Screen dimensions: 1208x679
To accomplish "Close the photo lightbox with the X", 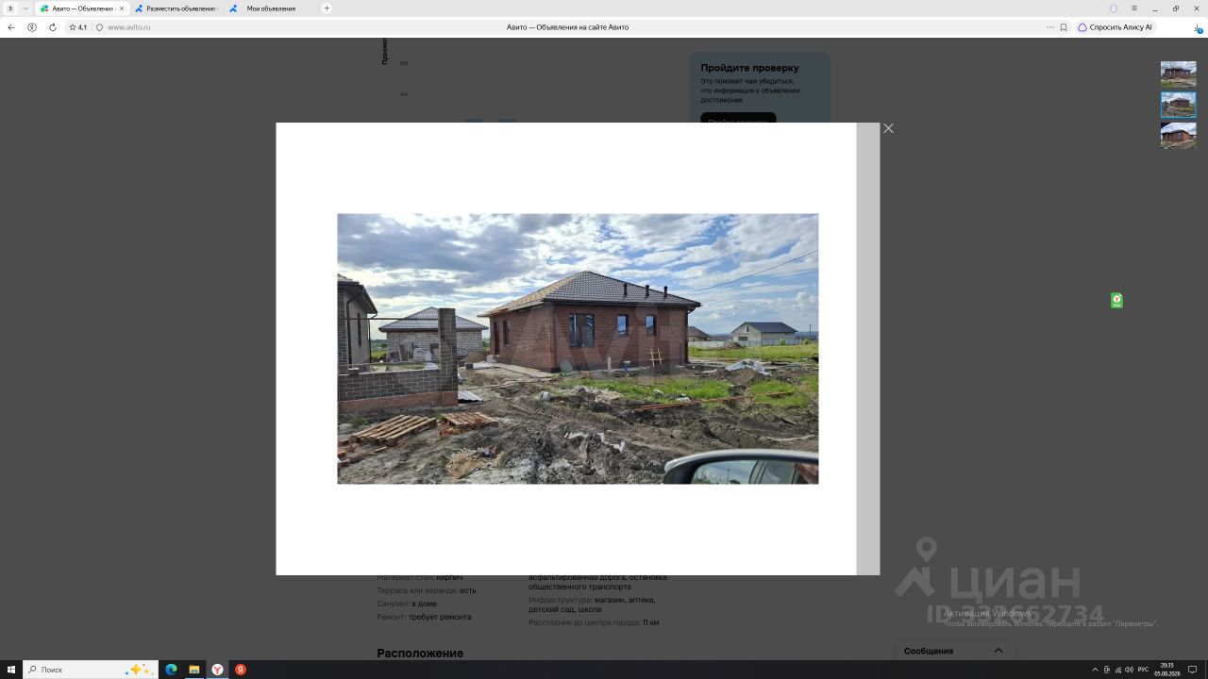I will click(888, 128).
